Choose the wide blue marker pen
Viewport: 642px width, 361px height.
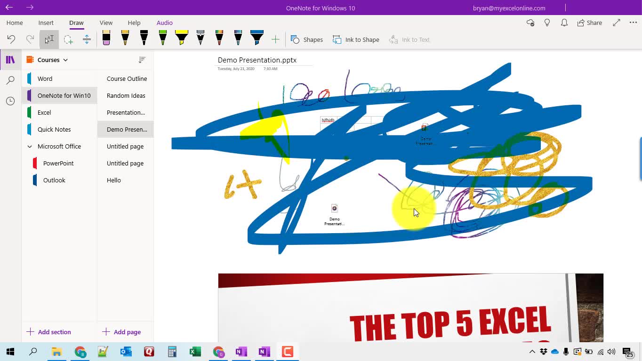(x=257, y=39)
